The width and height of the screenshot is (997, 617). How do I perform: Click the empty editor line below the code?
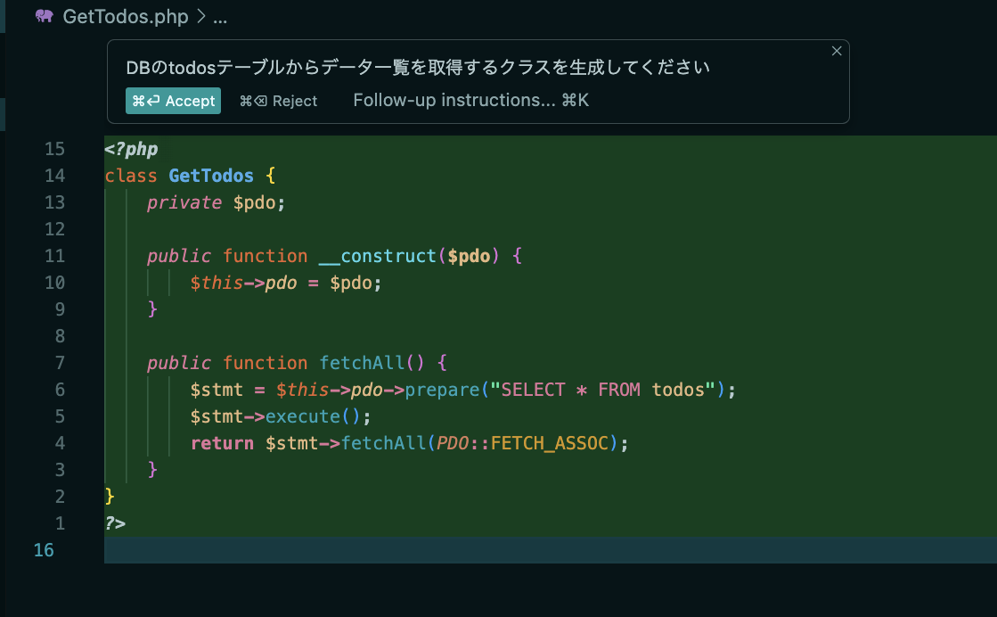(356, 550)
